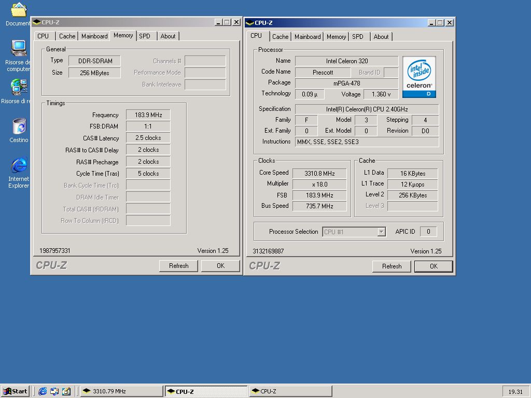
Task: Click the memory Type field 'DDR-SDRAM'
Action: (x=94, y=61)
